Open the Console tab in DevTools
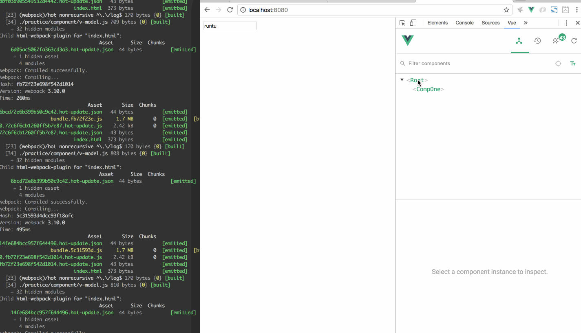Viewport: 581px width, 333px height. tap(464, 23)
